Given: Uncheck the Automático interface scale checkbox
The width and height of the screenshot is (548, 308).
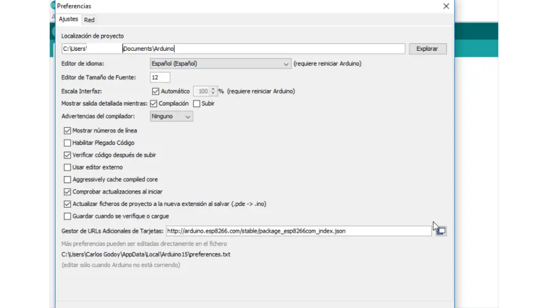Looking at the screenshot, I should [156, 91].
